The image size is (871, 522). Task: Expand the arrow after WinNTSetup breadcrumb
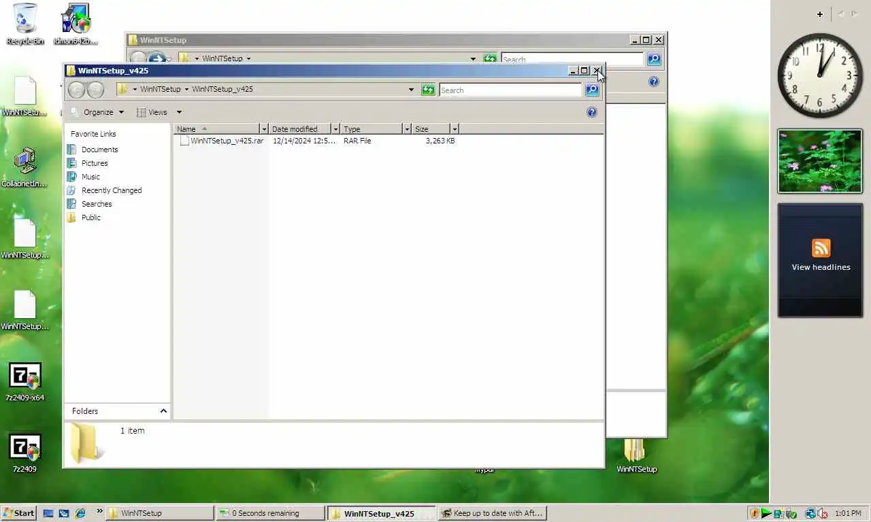pyautogui.click(x=186, y=89)
